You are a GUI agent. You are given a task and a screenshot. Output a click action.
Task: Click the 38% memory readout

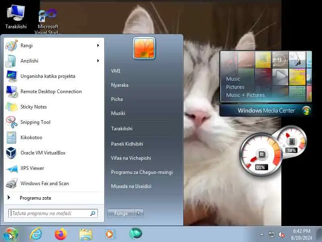pos(291,150)
